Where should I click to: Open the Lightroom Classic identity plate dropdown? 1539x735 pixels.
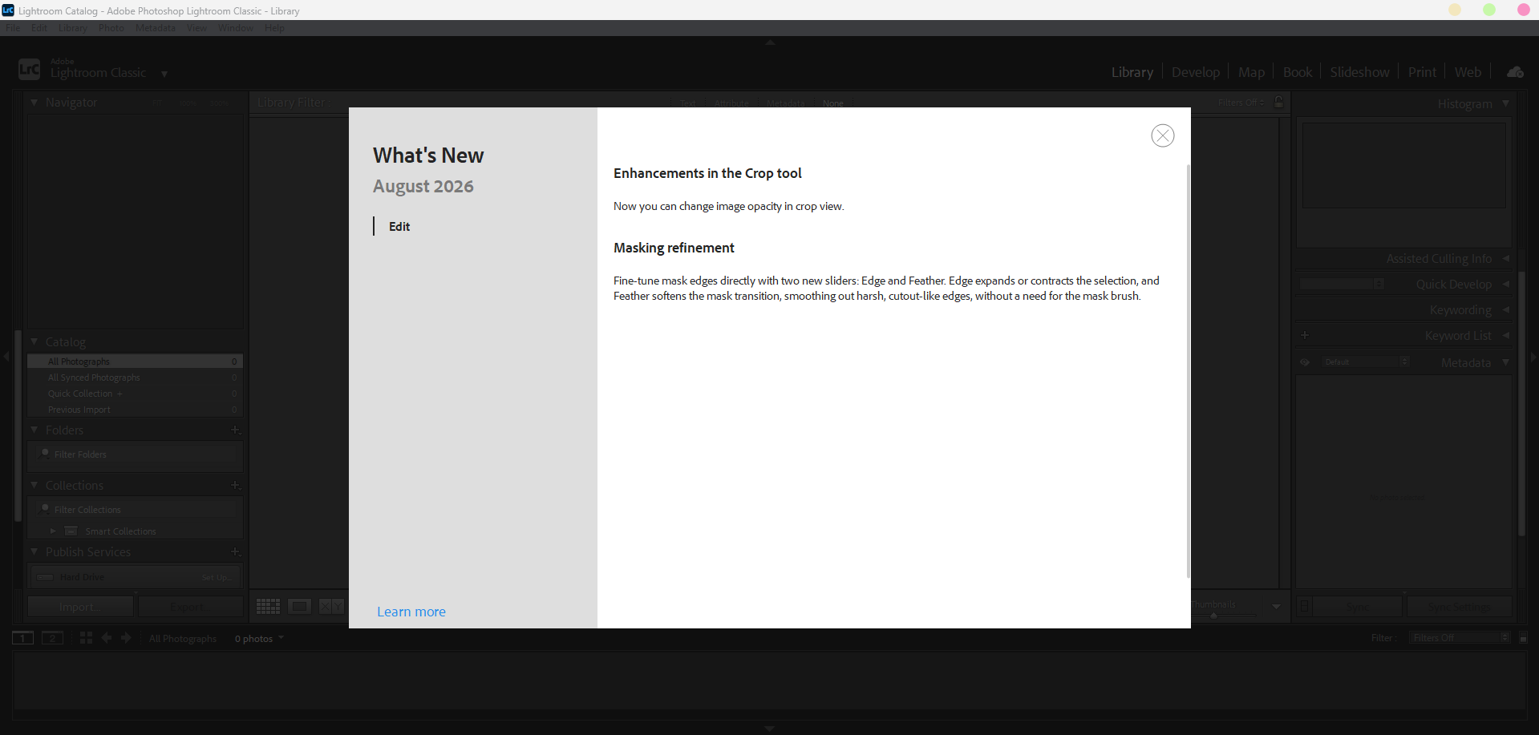point(164,74)
